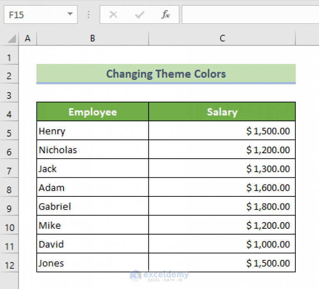Select the cell containing 'Mike'
This screenshot has height=289, width=319.
(x=93, y=225)
